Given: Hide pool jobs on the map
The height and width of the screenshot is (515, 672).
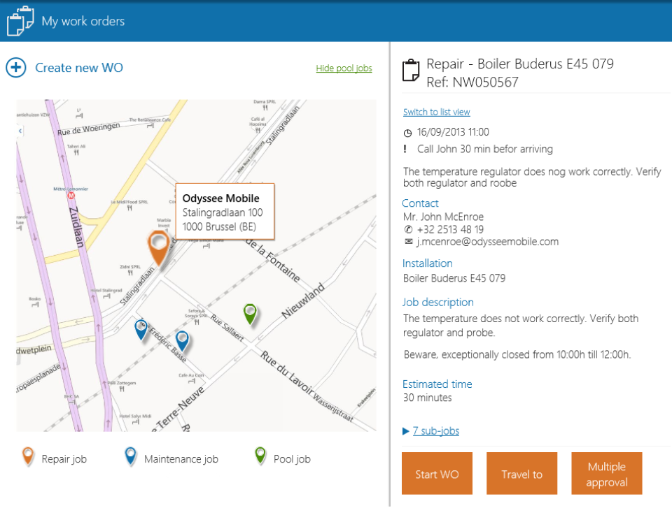Looking at the screenshot, I should click(x=344, y=68).
